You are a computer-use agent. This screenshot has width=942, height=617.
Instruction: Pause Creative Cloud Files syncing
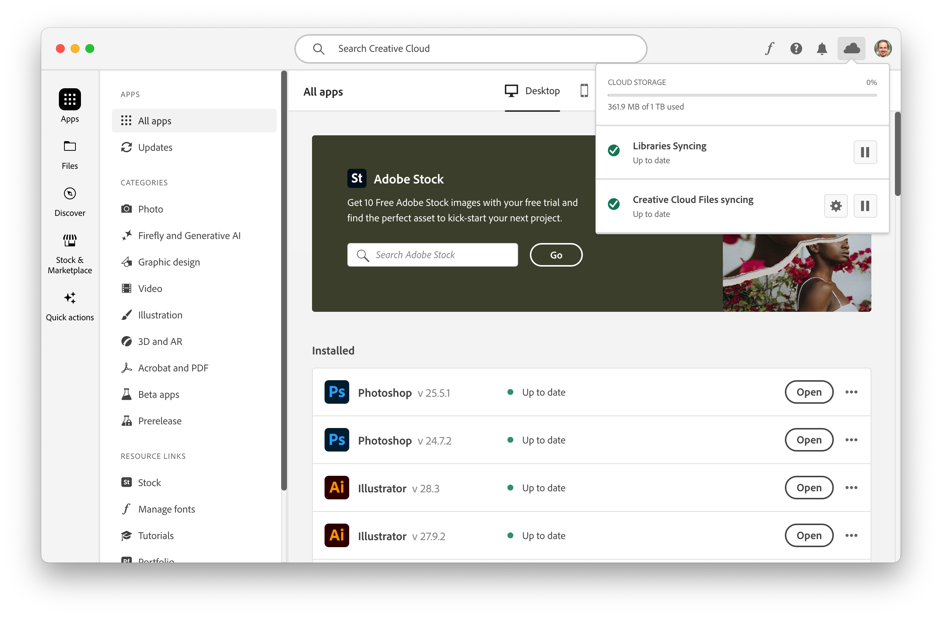point(865,206)
